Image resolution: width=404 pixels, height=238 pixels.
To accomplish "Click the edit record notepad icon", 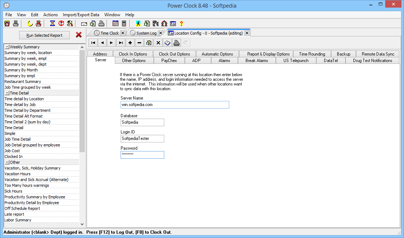I will click(149, 43).
